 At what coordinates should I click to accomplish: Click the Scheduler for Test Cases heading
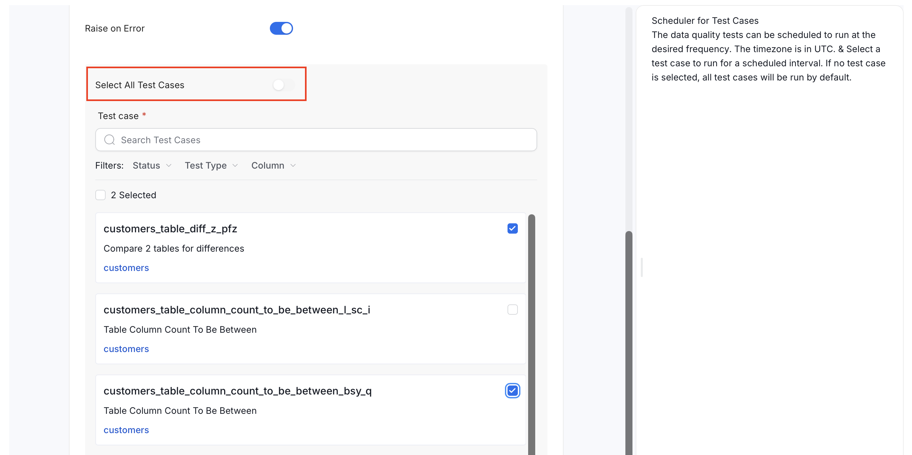(705, 21)
